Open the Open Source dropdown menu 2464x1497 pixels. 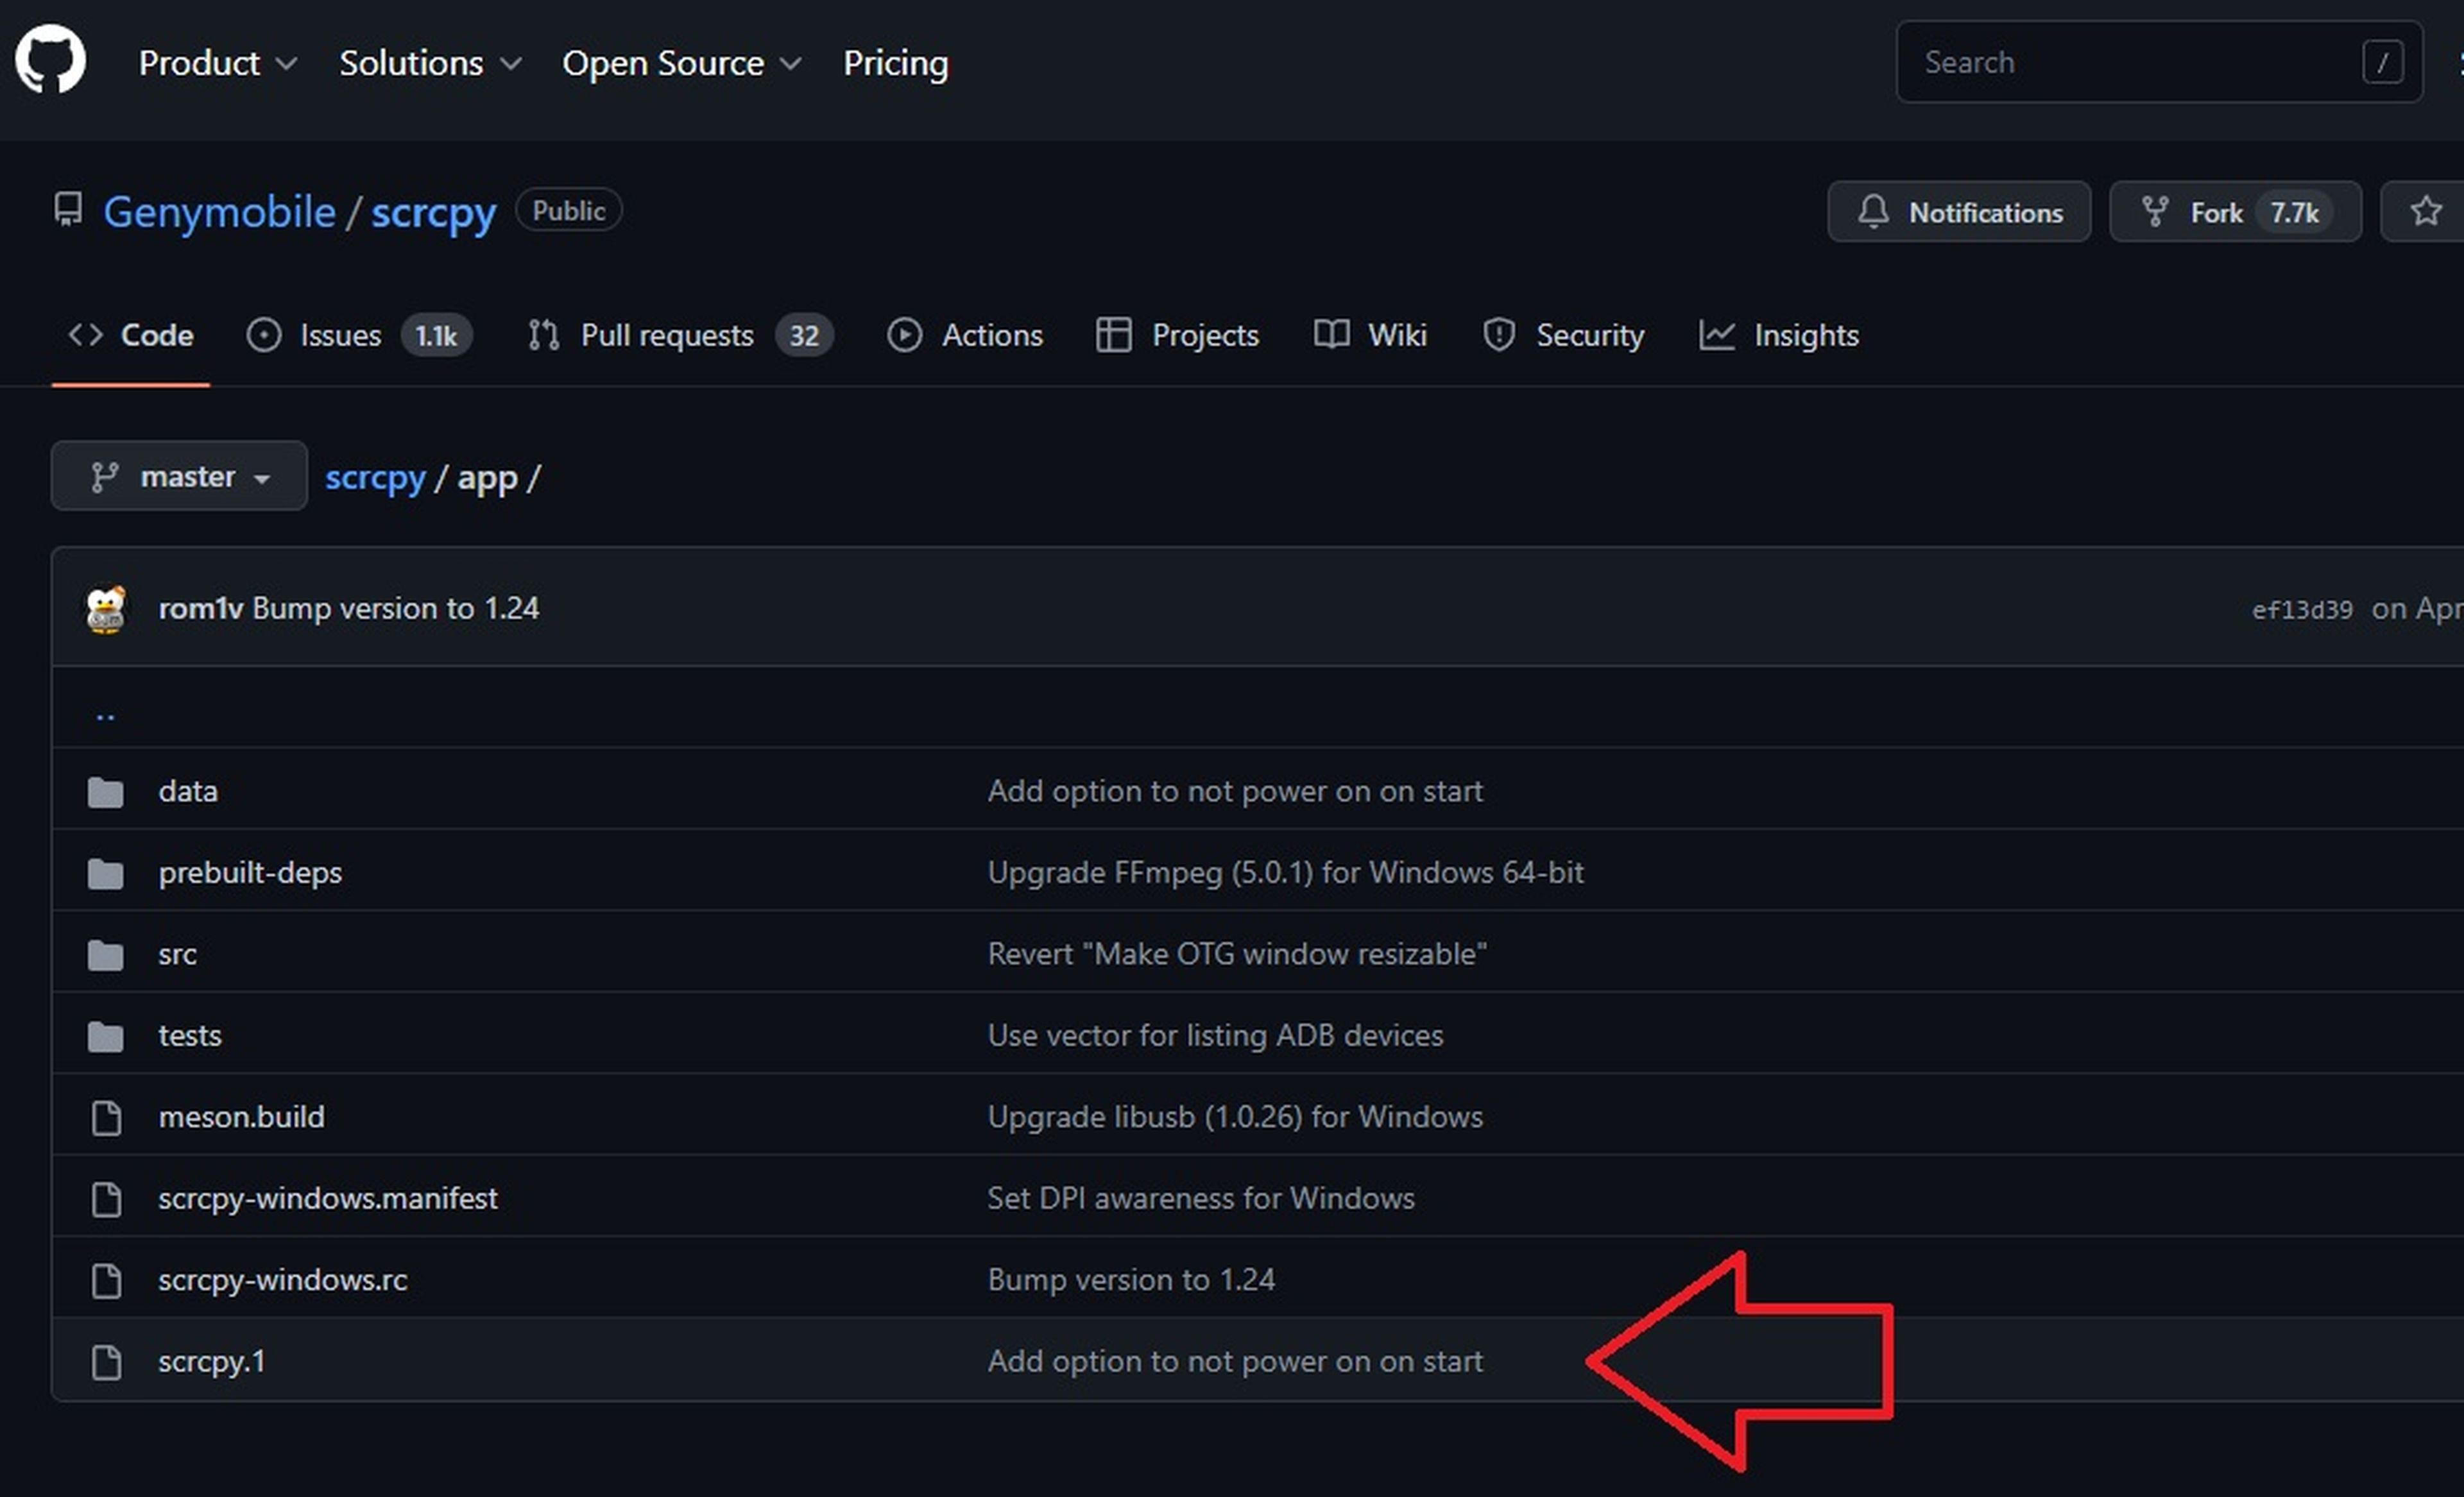pos(681,63)
